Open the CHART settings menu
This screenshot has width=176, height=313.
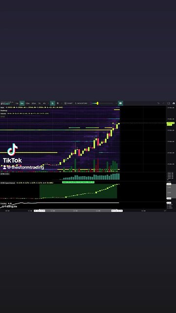68,103
